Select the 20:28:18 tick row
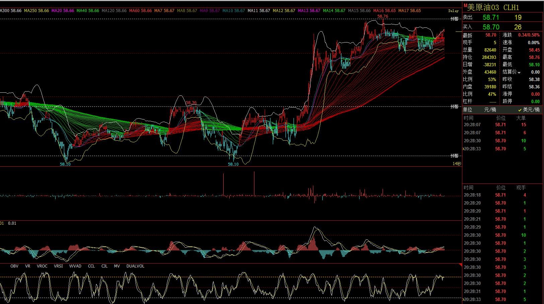The width and height of the screenshot is (544, 304). coord(502,195)
